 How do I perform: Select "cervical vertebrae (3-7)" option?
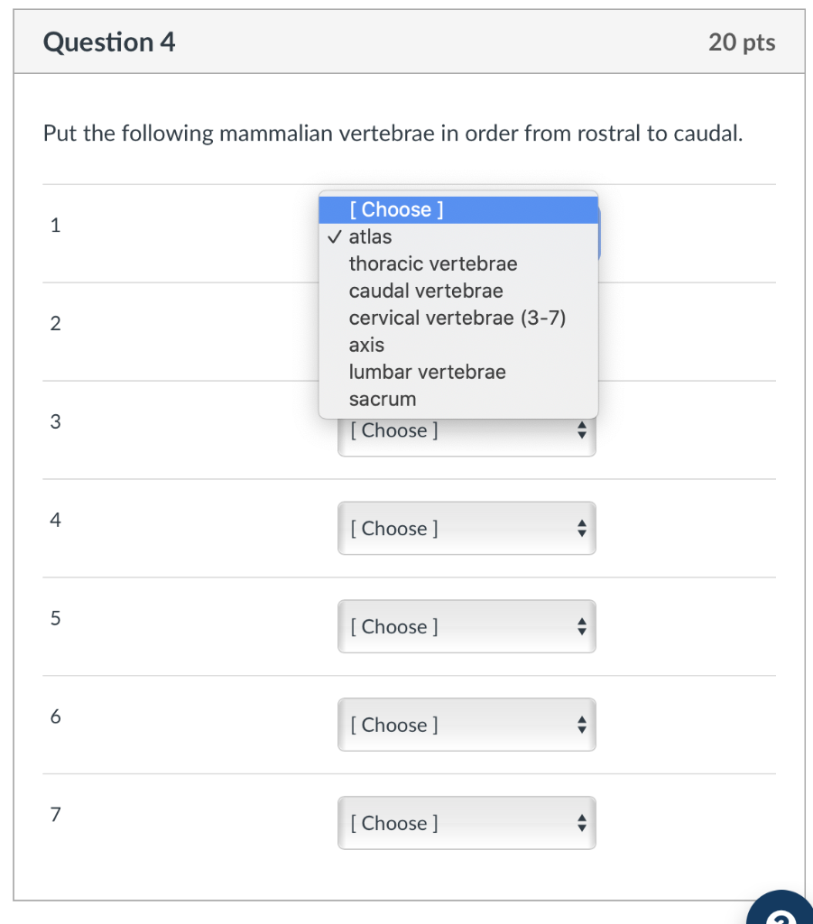(457, 319)
